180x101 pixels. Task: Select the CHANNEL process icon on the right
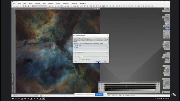[166, 17]
